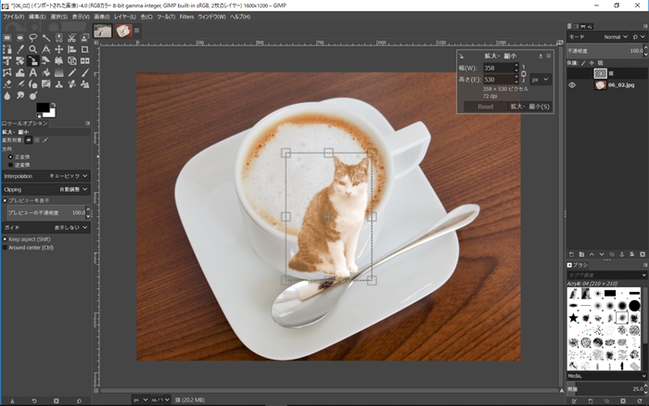
Task: Click the star-shaped brush thumbnail
Action: pyautogui.click(x=575, y=318)
